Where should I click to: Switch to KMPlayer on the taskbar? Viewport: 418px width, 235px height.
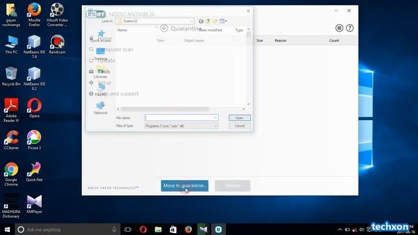click(203, 229)
